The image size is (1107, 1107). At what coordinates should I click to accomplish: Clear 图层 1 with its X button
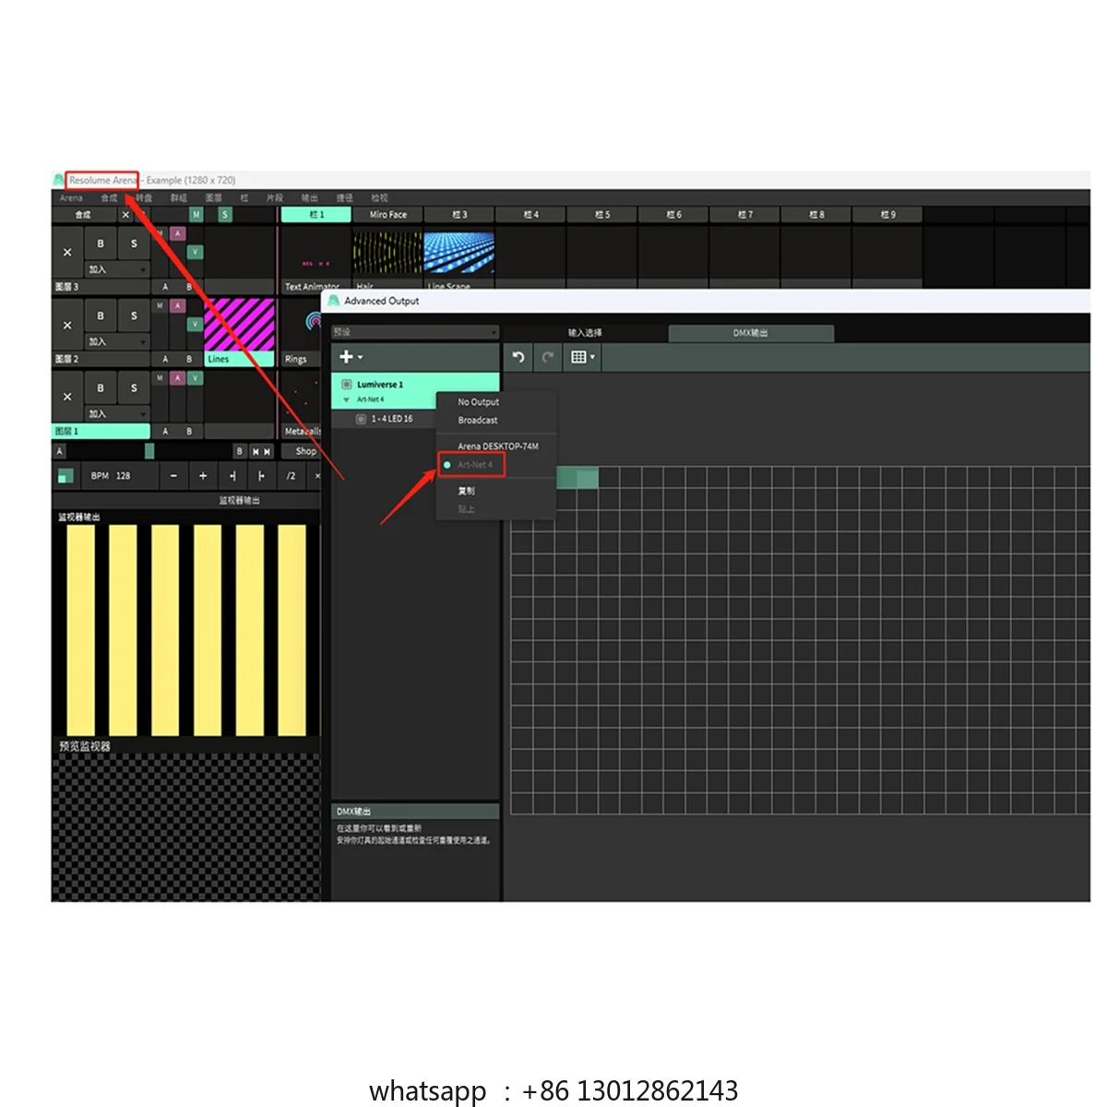pyautogui.click(x=67, y=397)
